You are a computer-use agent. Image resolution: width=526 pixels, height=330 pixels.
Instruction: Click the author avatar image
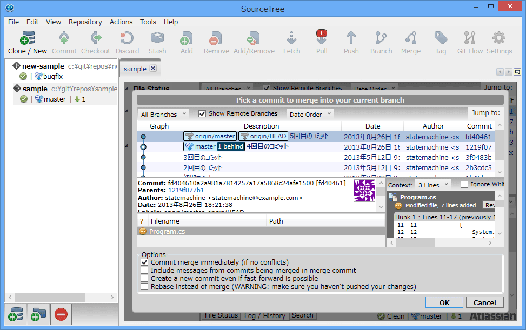364,191
